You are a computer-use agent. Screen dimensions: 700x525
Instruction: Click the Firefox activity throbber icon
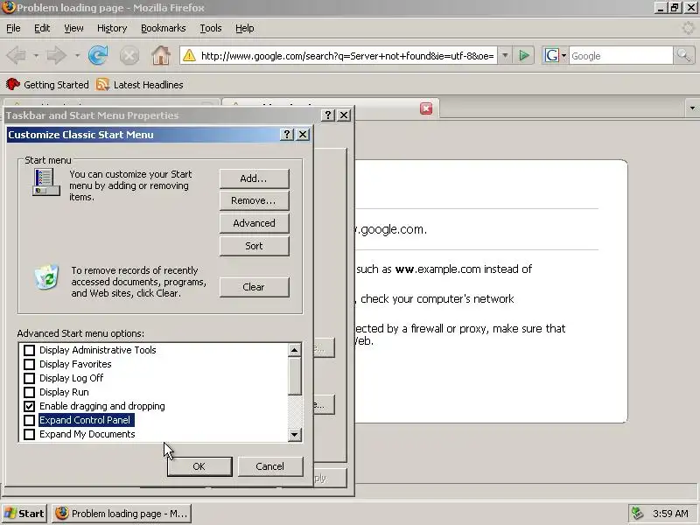tap(688, 28)
